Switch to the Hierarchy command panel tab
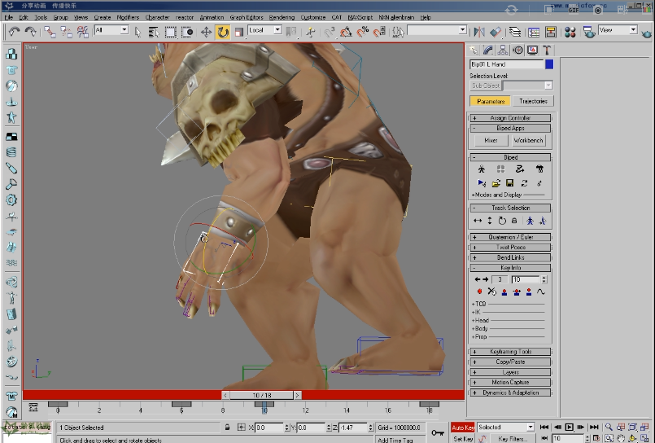Screen dimensions: 655x443 pyautogui.click(x=503, y=50)
